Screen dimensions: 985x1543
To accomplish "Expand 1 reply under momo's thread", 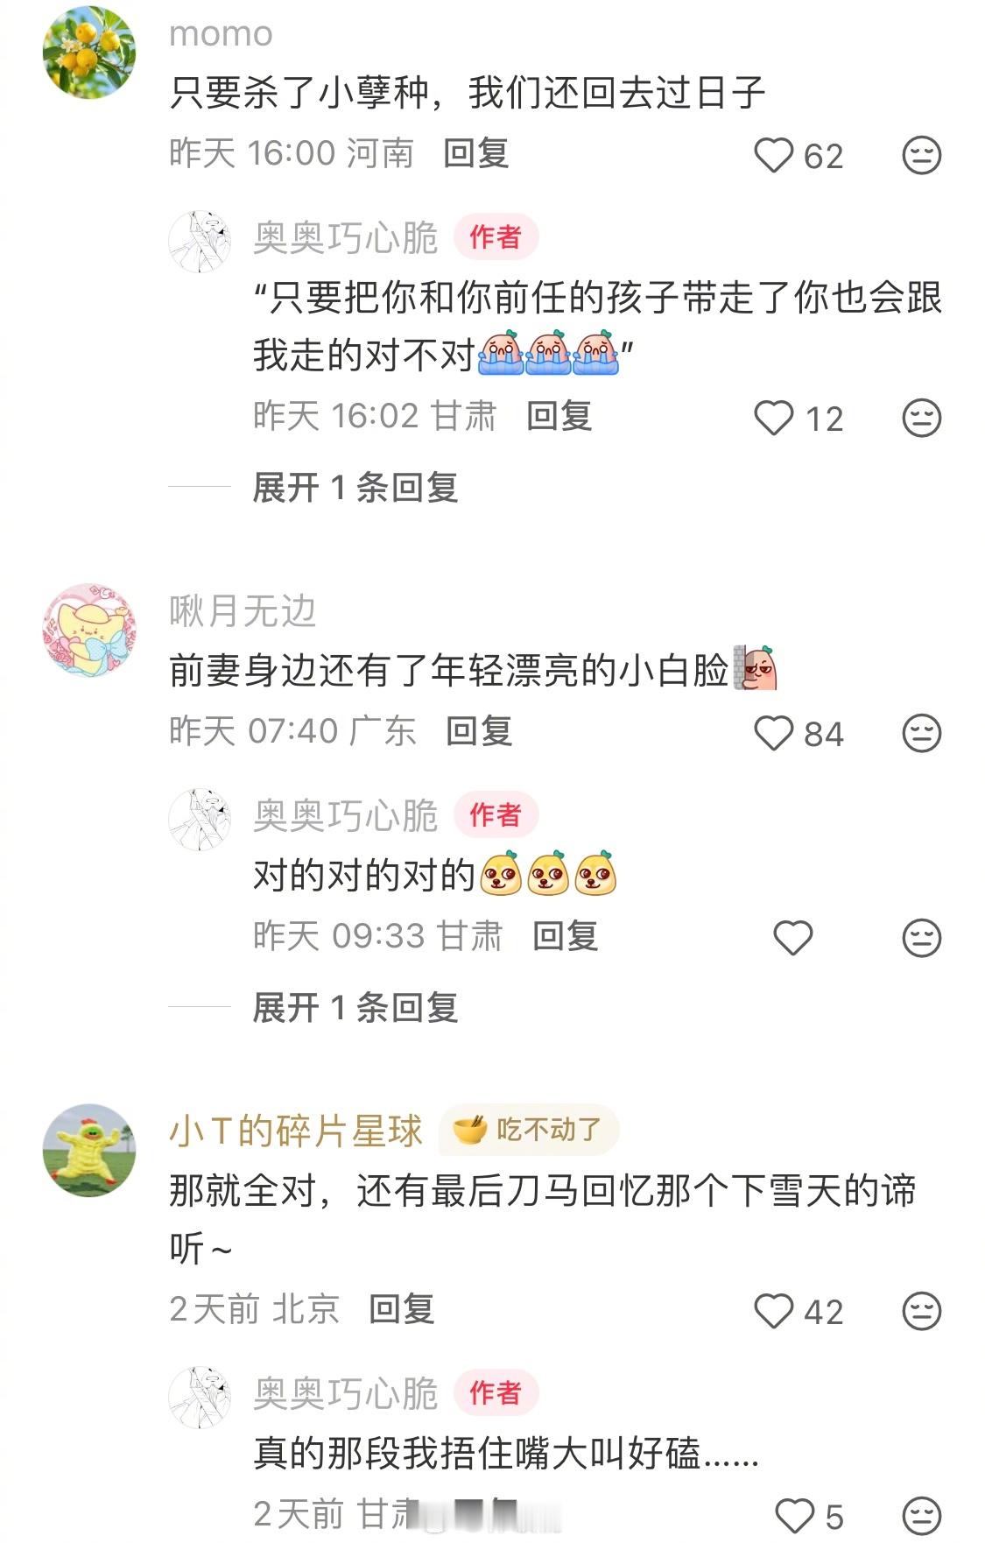I will click(x=355, y=487).
